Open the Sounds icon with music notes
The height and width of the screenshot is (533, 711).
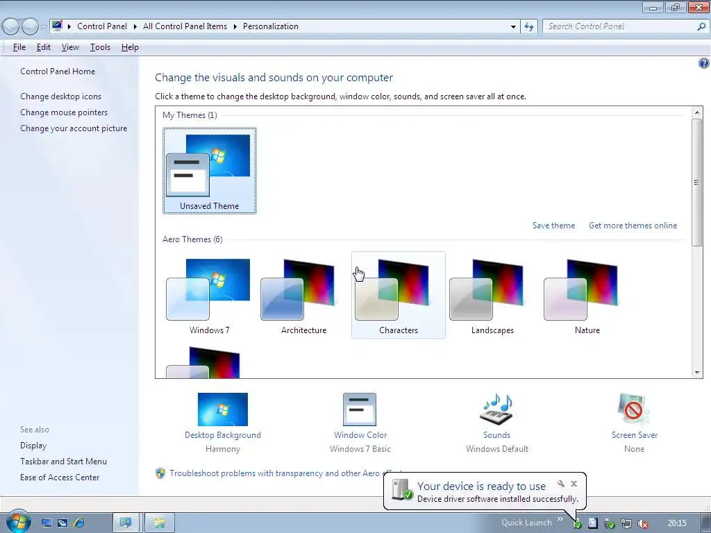coord(496,409)
